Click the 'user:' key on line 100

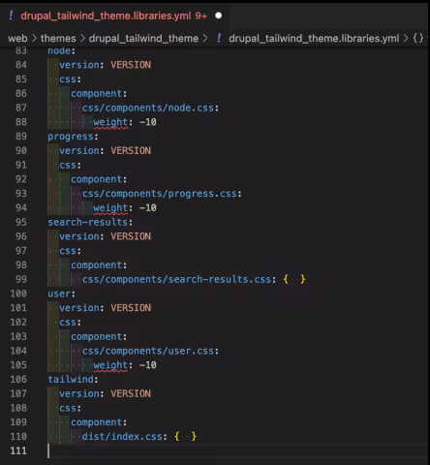[x=61, y=294]
